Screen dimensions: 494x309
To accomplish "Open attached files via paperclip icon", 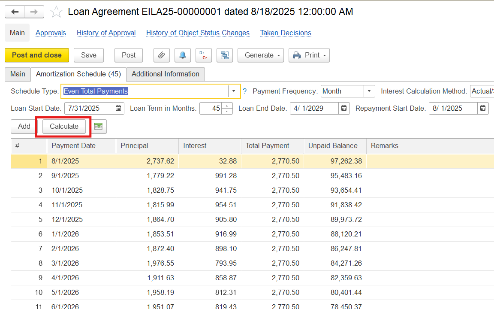I will [x=162, y=55].
